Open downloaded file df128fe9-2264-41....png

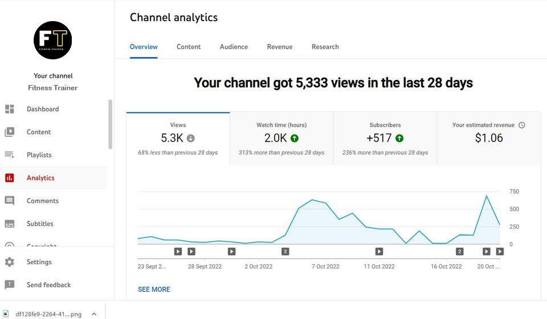pos(48,314)
